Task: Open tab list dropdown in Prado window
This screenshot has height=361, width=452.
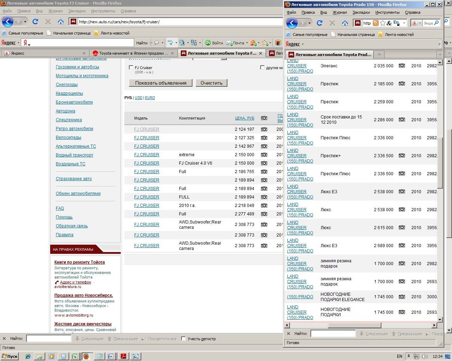Action: [x=440, y=55]
